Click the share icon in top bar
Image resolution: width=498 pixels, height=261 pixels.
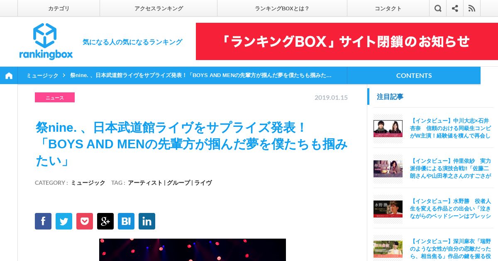point(455,8)
